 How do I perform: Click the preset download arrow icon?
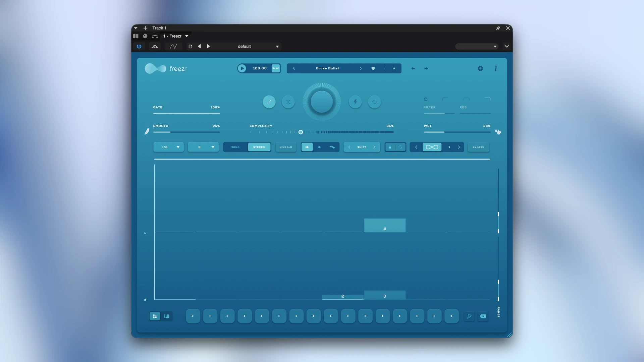[x=394, y=68]
